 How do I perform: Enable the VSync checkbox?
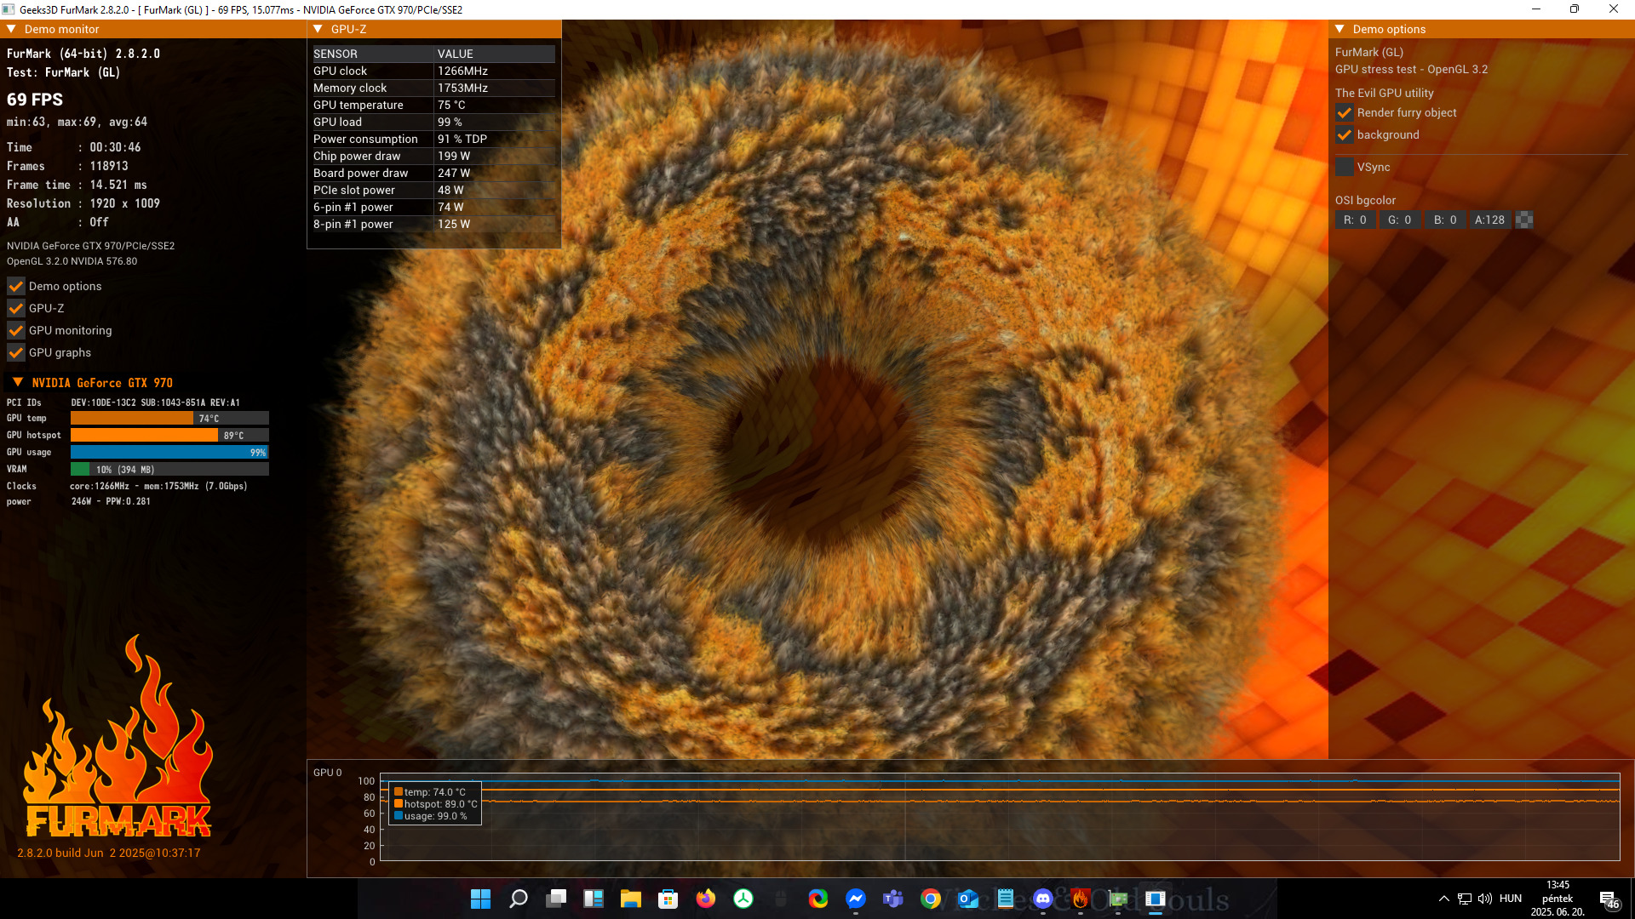pos(1345,168)
